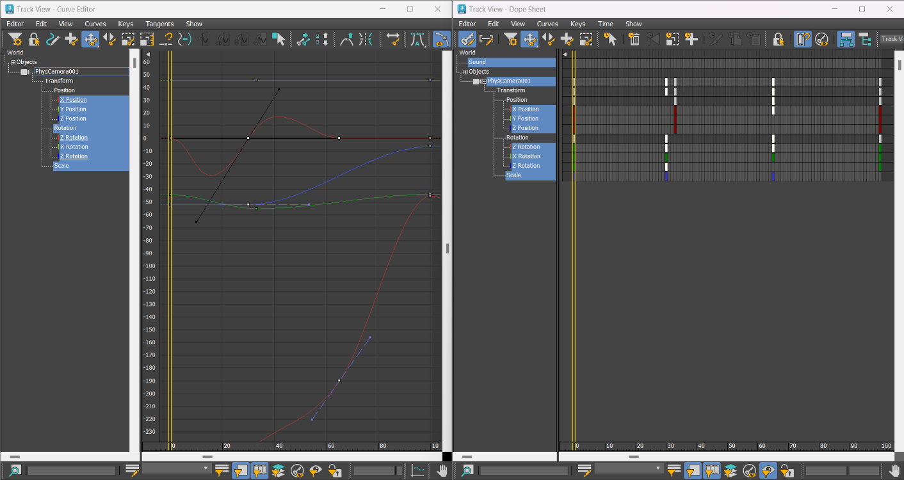Click Pan hand icon in Curve Editor

click(442, 470)
